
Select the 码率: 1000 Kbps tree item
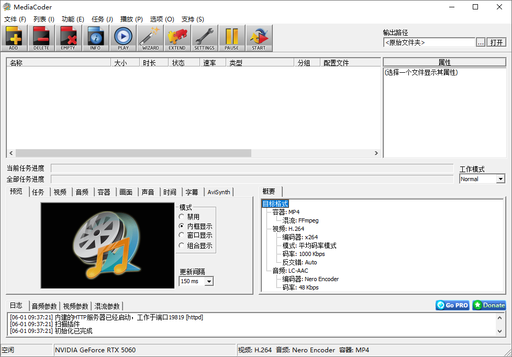pyautogui.click(x=303, y=254)
